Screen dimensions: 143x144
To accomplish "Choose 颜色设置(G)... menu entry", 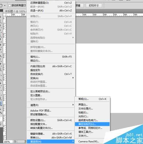I will [x=51, y=120].
